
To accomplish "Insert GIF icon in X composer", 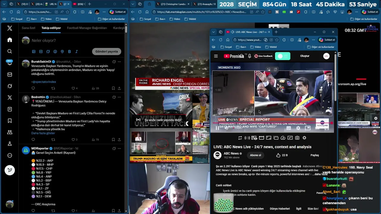I will [41, 51].
